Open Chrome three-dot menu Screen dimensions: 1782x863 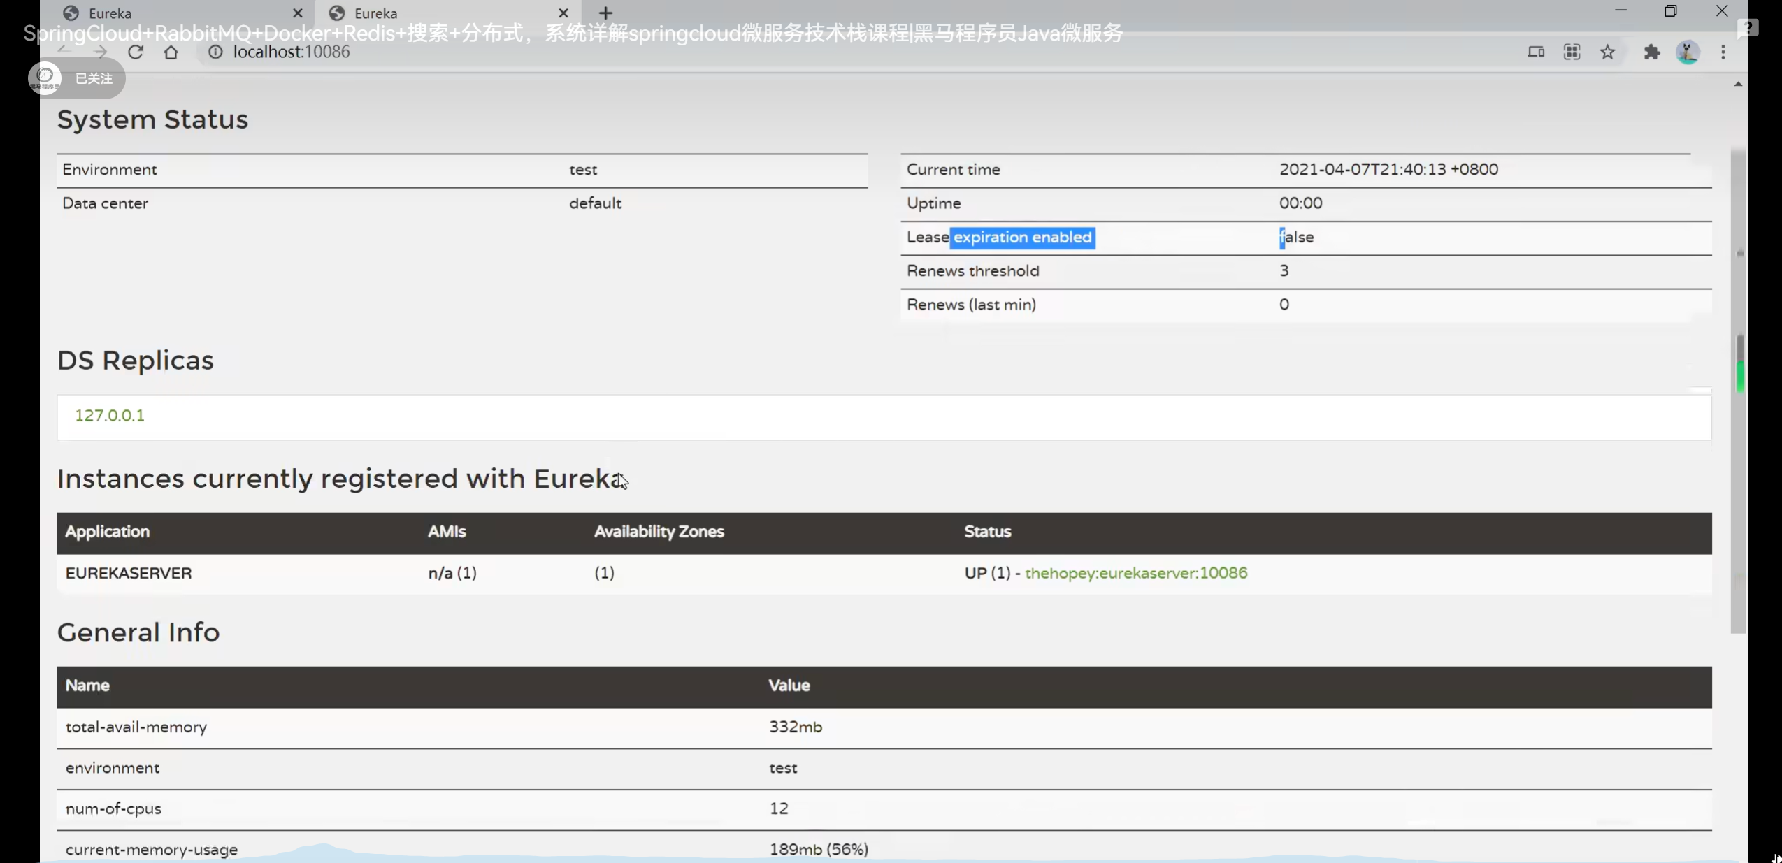1723,52
